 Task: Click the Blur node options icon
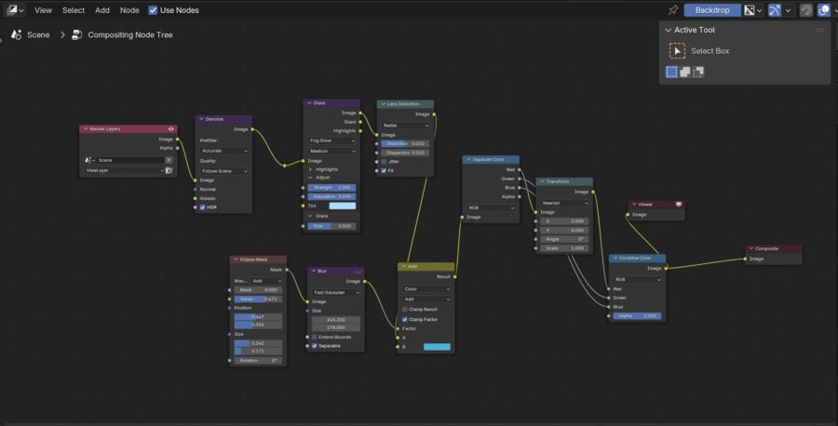358,272
